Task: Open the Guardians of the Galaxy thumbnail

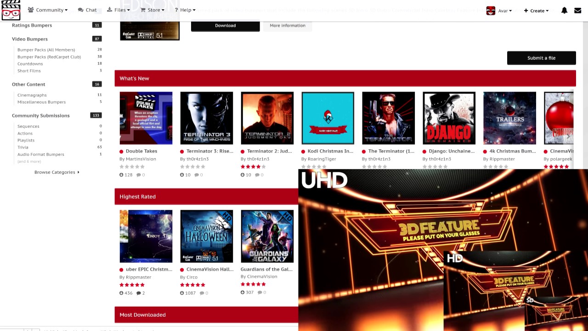Action: (267, 236)
